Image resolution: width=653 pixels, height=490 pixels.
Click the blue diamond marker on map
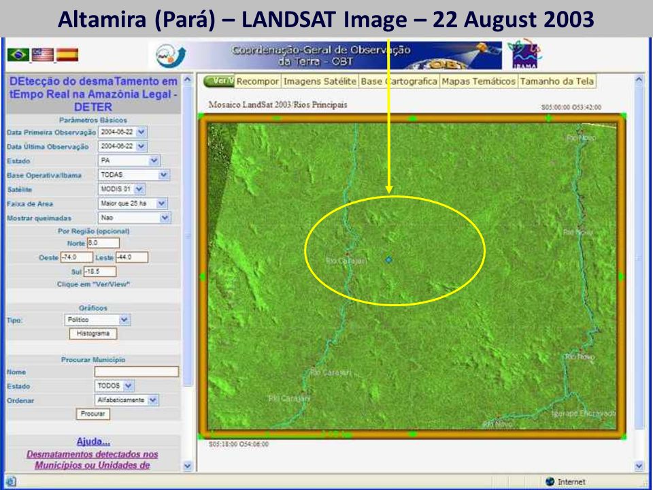pos(388,259)
